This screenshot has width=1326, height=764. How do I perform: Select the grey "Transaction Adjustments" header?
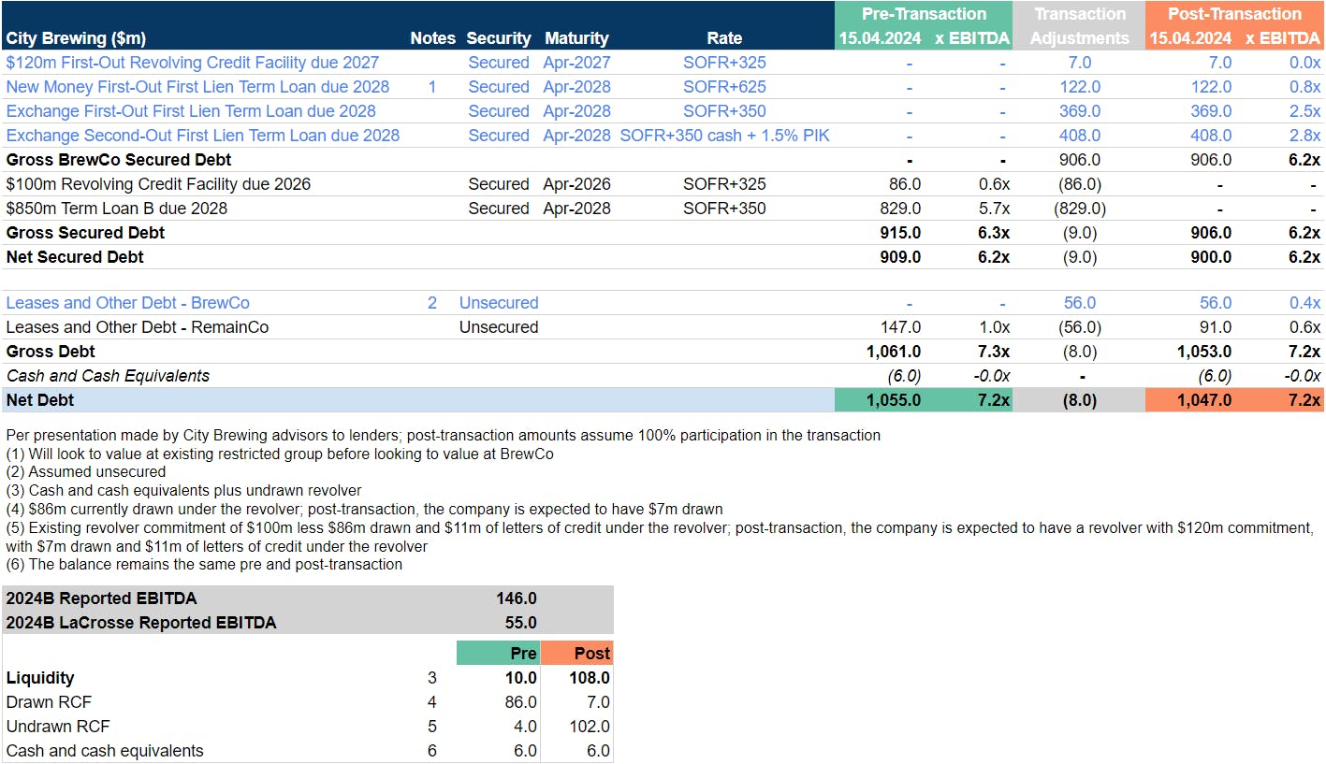tap(1079, 26)
